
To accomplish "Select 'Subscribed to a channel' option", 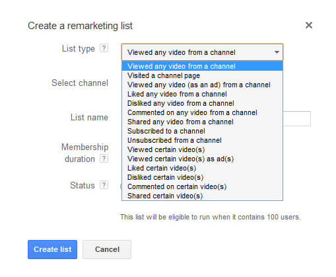I will coord(202,131).
